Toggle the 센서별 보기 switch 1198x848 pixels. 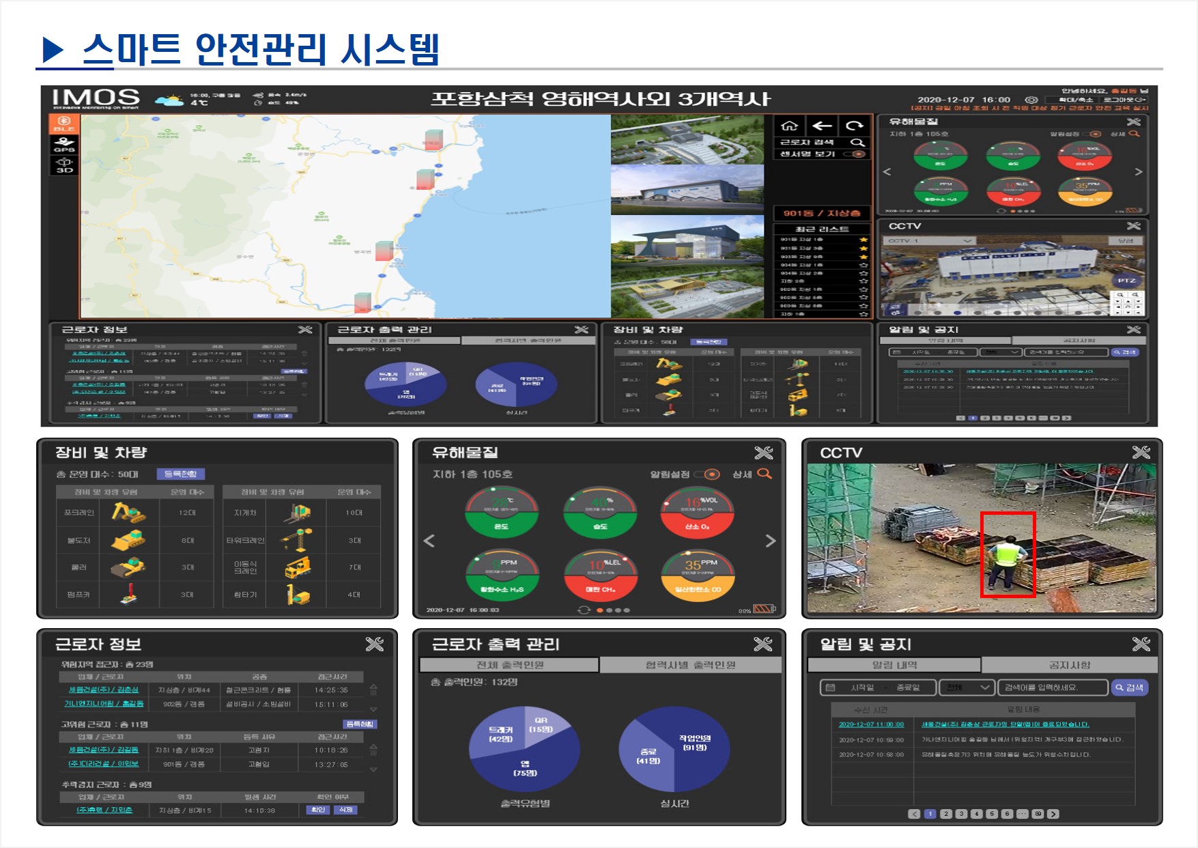[x=856, y=154]
